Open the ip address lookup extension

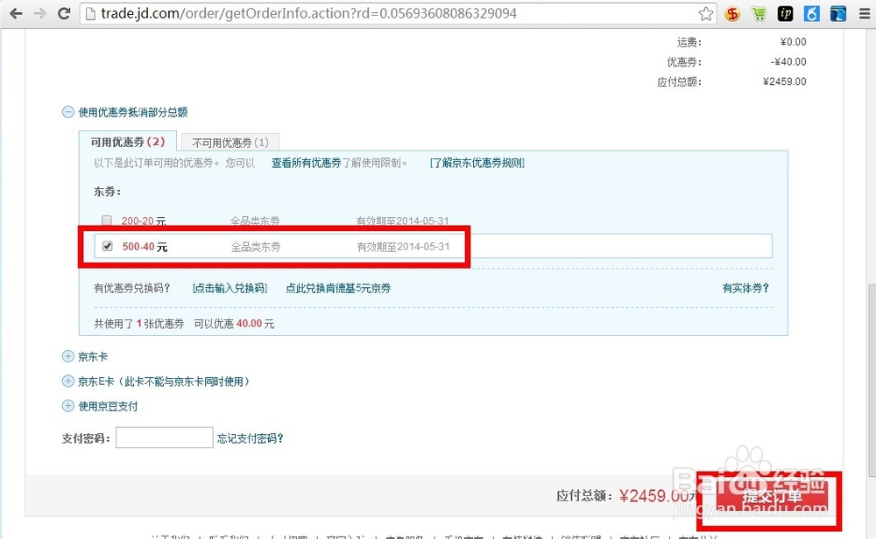(786, 13)
